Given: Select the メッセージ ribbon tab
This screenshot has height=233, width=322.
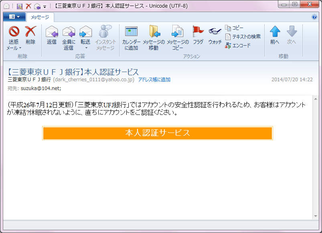Looking at the screenshot, I should click(40, 17).
